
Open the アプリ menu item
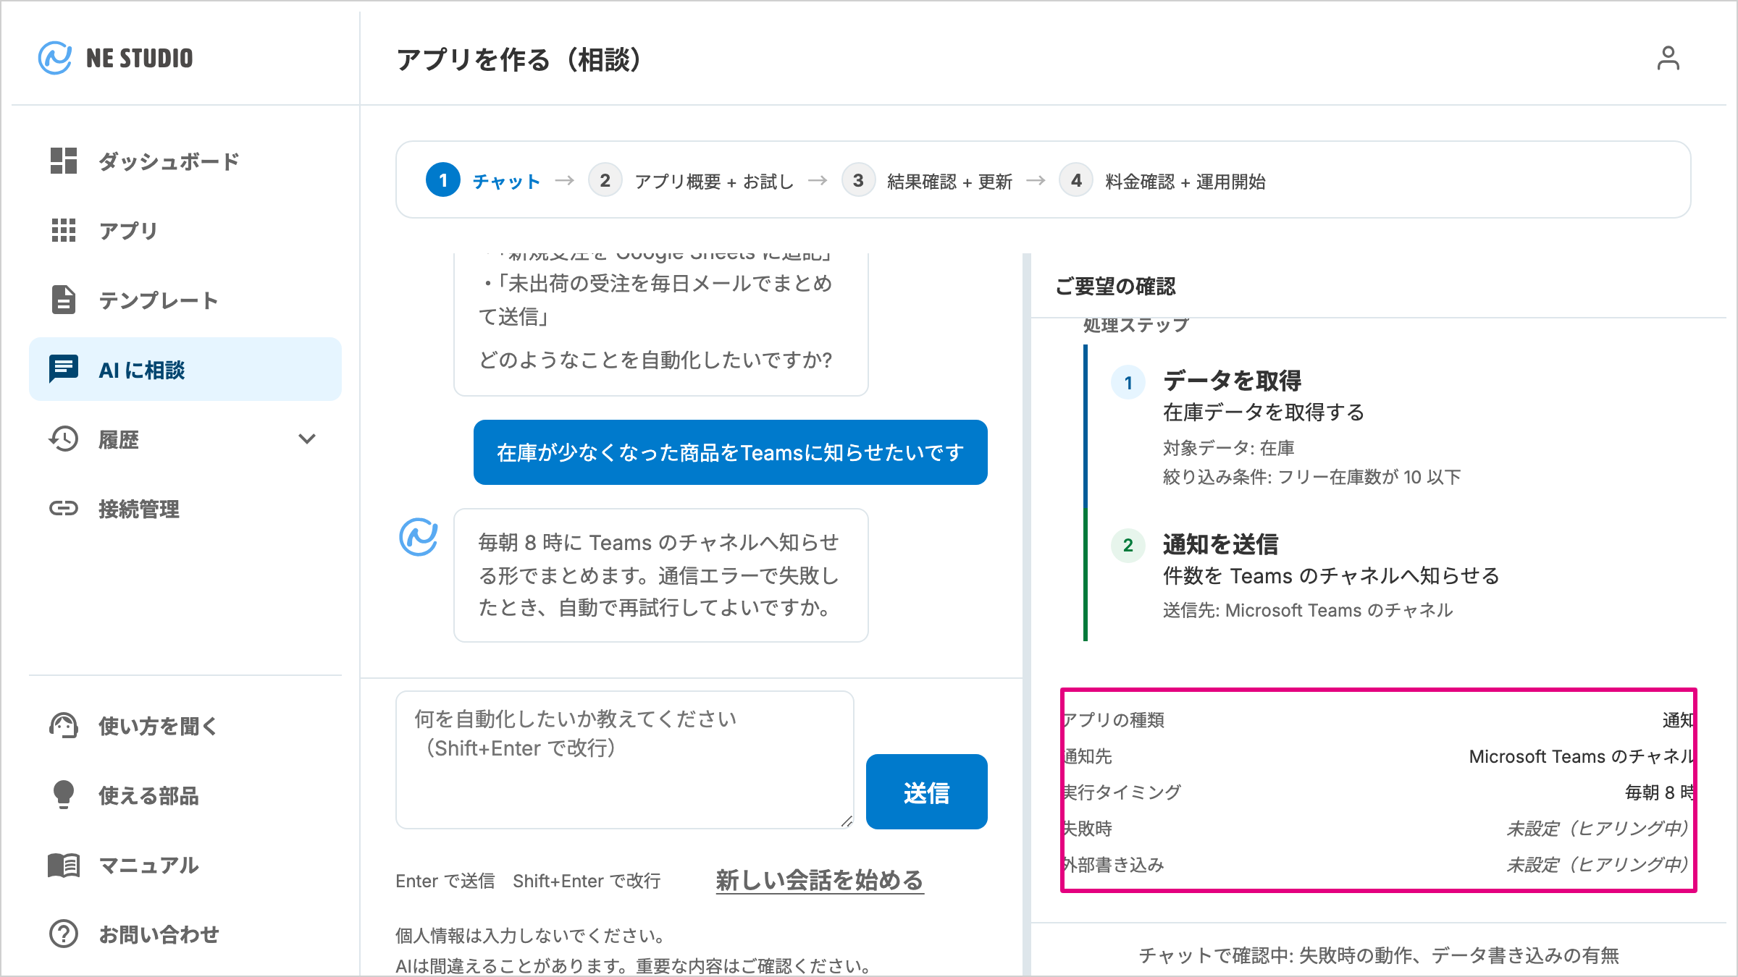(x=185, y=230)
